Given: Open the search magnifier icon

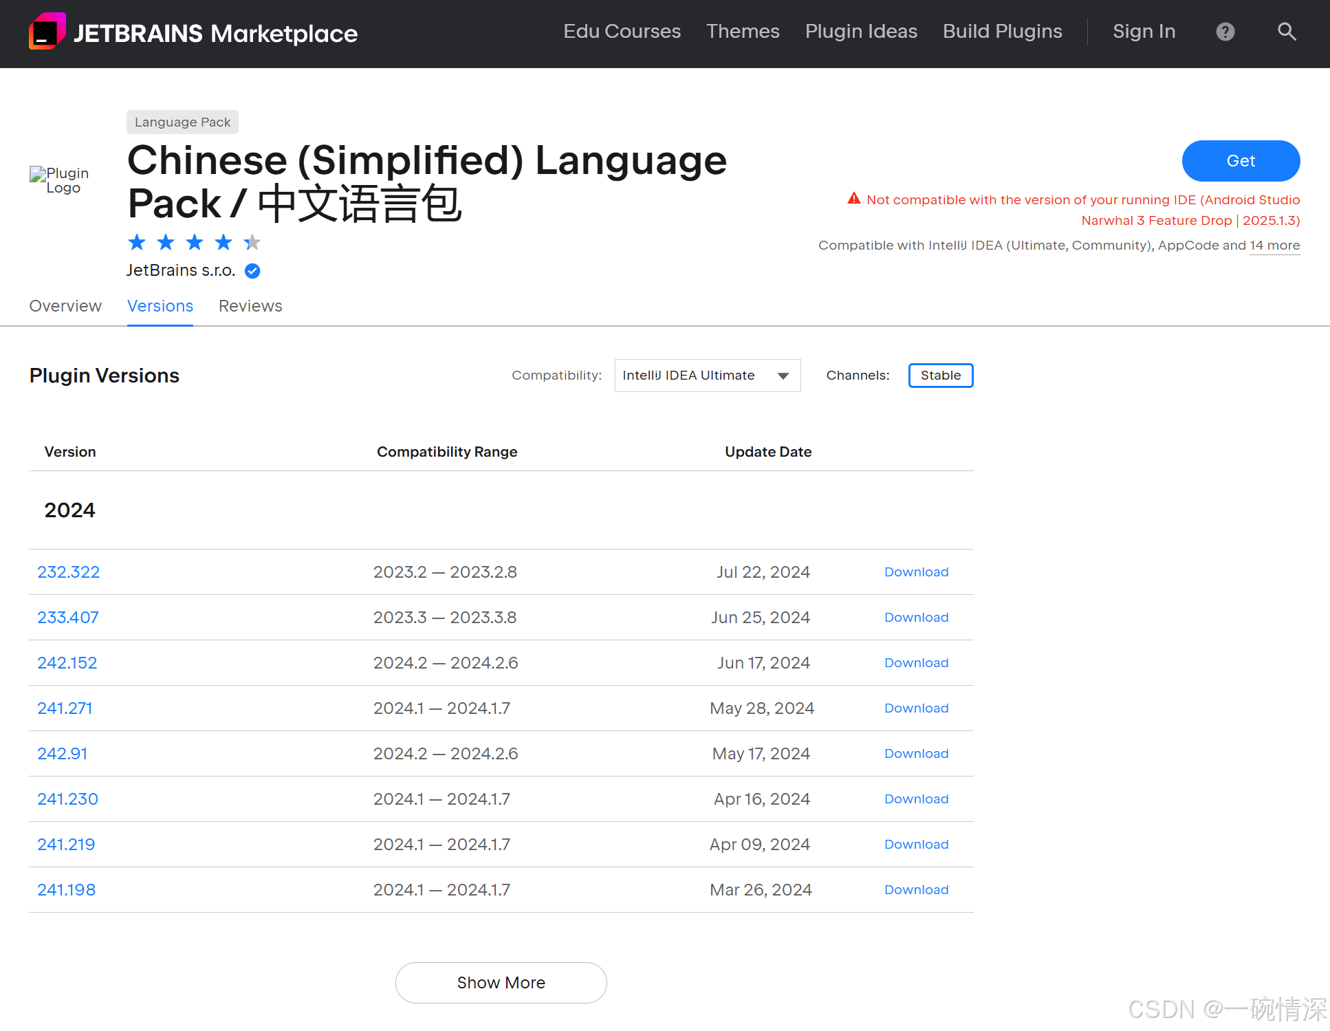Looking at the screenshot, I should (x=1286, y=32).
